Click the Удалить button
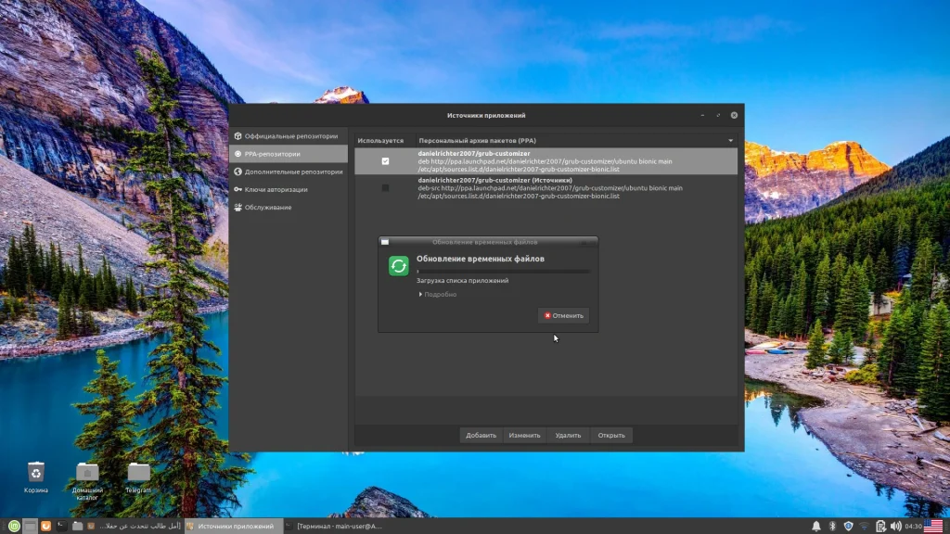The image size is (950, 534). (569, 436)
